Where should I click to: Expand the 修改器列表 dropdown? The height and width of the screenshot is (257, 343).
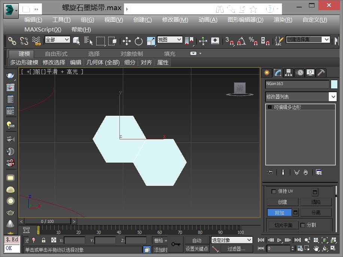coord(333,97)
